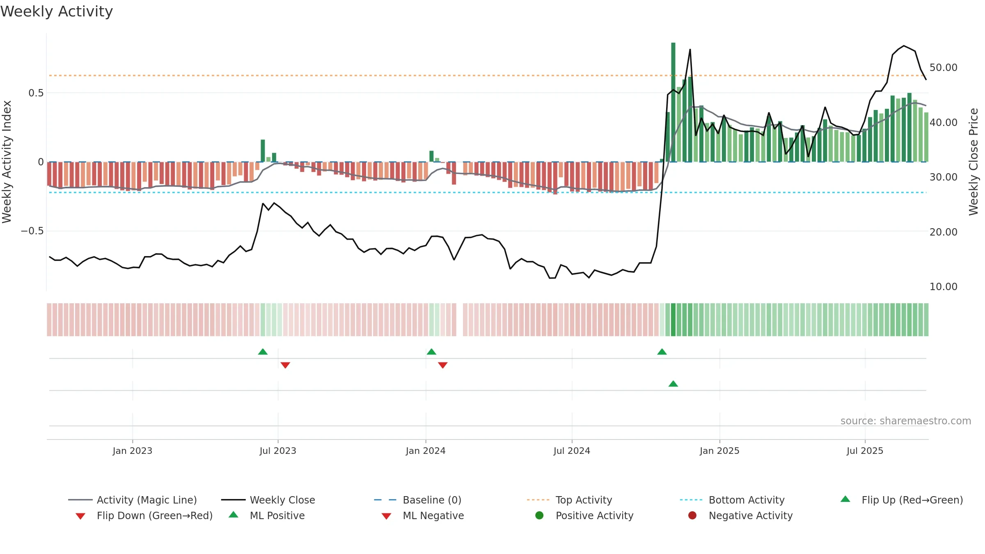Select the flip-up green triangle near Jan 2024
Viewport: 985px width, 554px height.
tap(431, 352)
